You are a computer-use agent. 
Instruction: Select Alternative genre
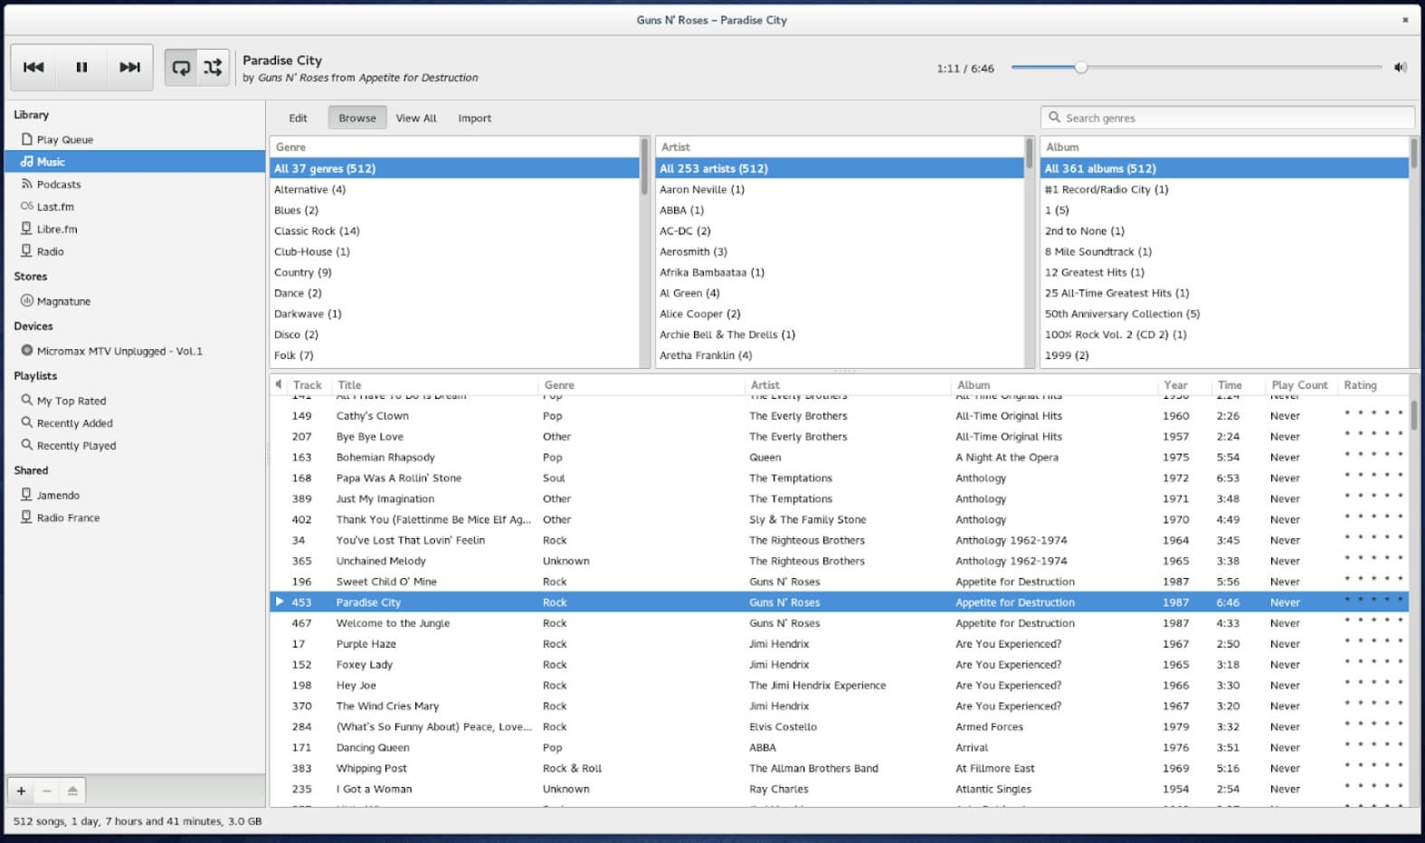454,190
